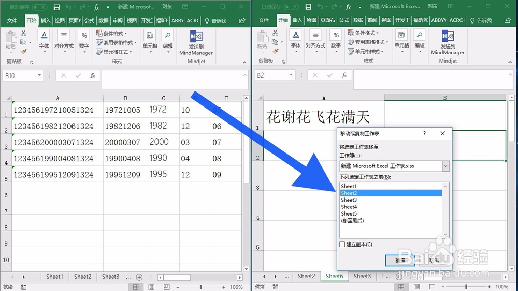This screenshot has height=291, width=518.
Task: Open 数字 number format group in left window
Action: (84, 41)
